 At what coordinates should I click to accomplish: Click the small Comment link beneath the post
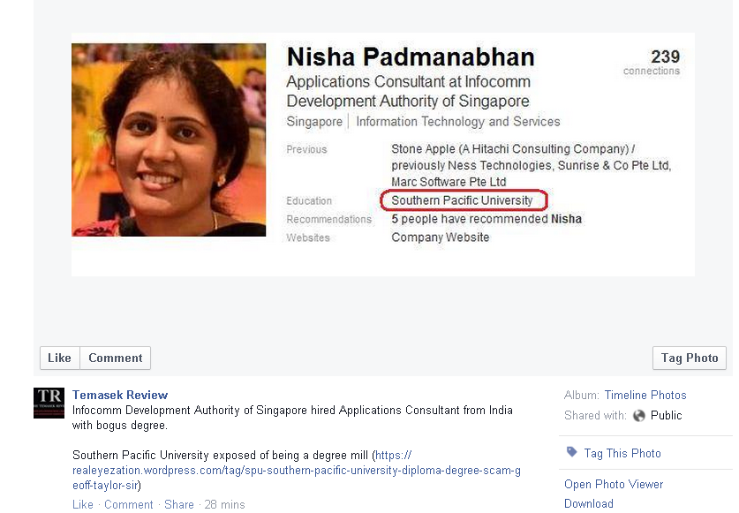129,504
